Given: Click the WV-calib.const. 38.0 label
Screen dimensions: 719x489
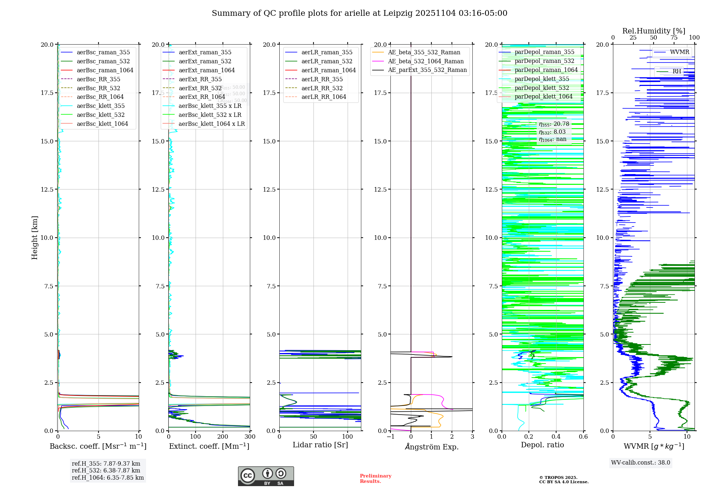Looking at the screenshot, I should pyautogui.click(x=640, y=462).
